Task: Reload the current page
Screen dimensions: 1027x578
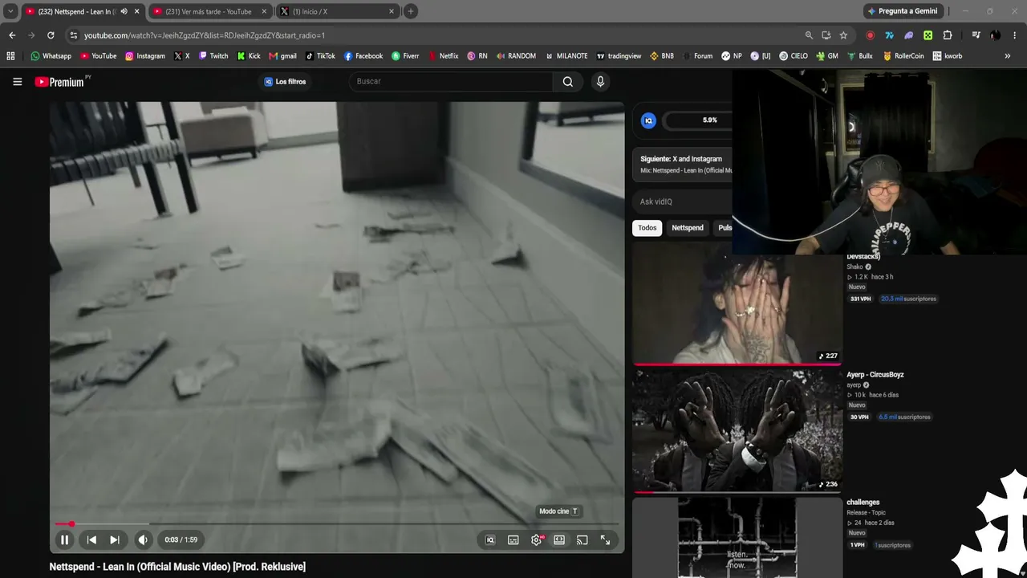Action: 51,35
